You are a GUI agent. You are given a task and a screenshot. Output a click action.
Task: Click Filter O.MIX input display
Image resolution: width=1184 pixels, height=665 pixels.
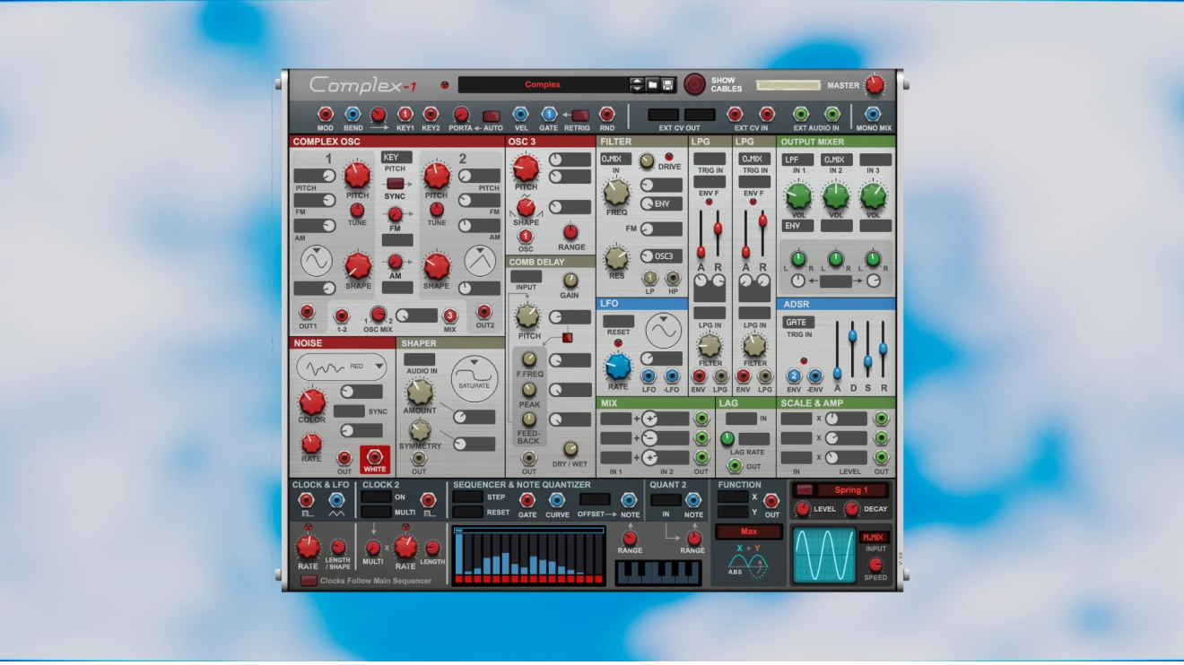(616, 159)
